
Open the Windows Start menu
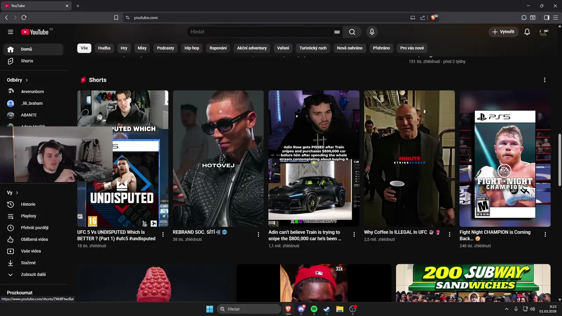point(209,309)
